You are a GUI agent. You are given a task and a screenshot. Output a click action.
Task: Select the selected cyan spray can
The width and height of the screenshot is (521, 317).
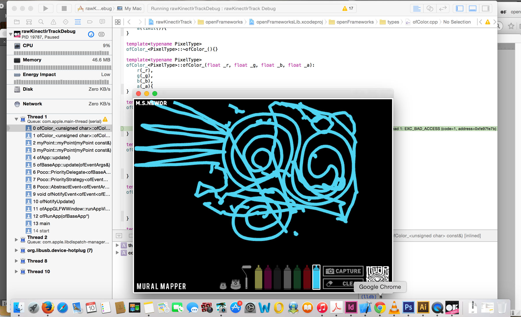[316, 277]
